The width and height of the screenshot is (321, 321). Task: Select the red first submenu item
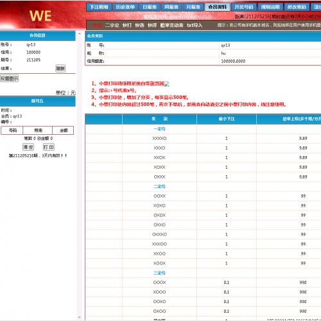pyautogui.click(x=96, y=25)
